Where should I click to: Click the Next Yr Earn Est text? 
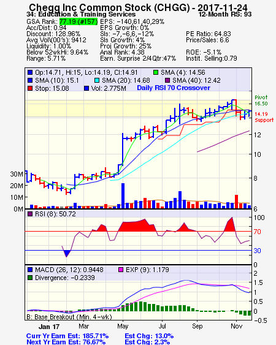[66, 342]
